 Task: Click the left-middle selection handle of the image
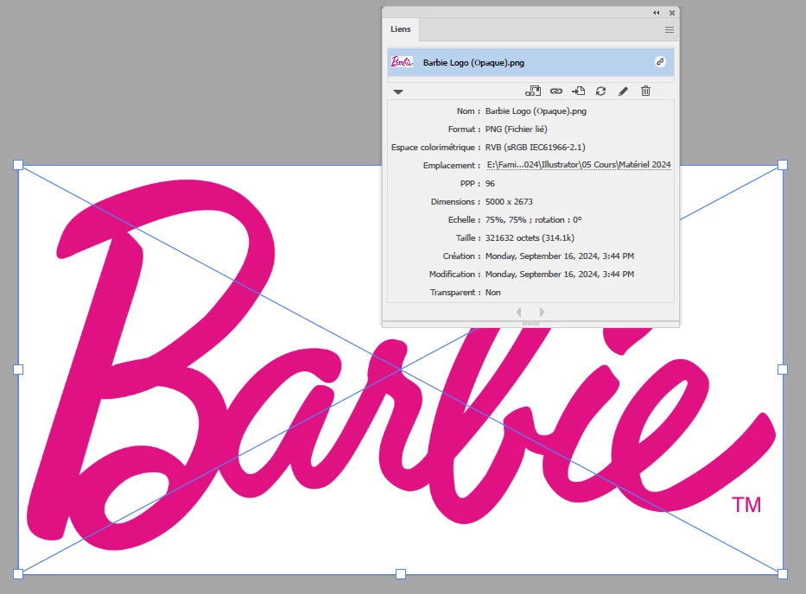[x=18, y=370]
